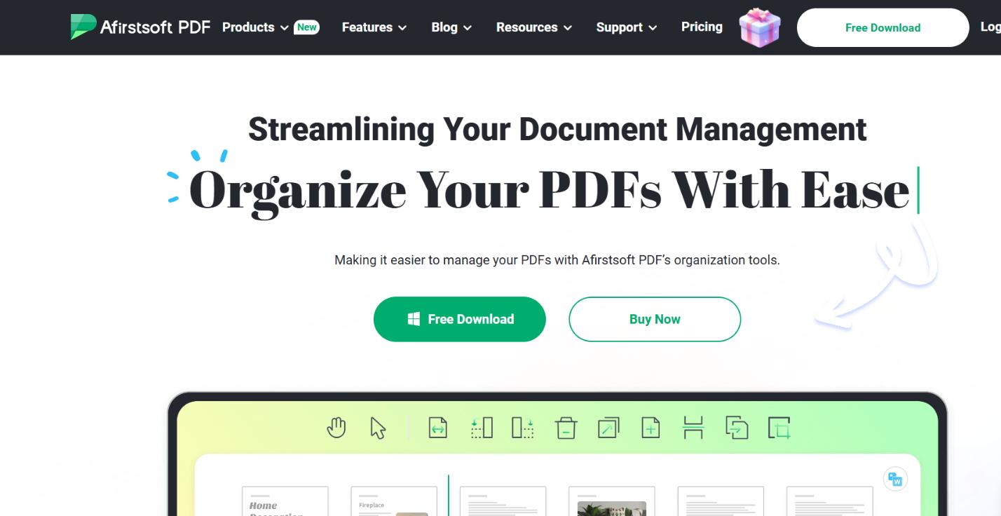
Task: Click the delete page trash icon
Action: 566,428
